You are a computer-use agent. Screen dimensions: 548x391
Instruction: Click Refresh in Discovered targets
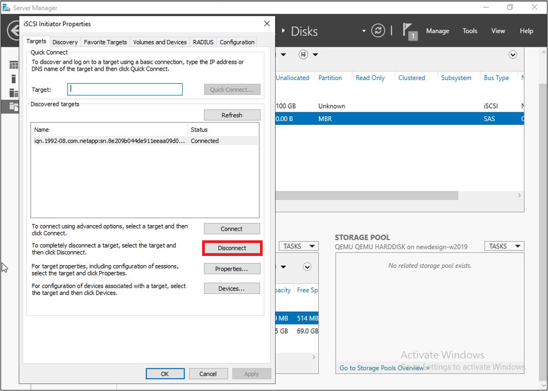[232, 115]
